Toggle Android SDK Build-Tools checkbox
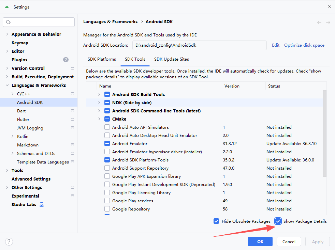335x250 pixels. point(107,94)
